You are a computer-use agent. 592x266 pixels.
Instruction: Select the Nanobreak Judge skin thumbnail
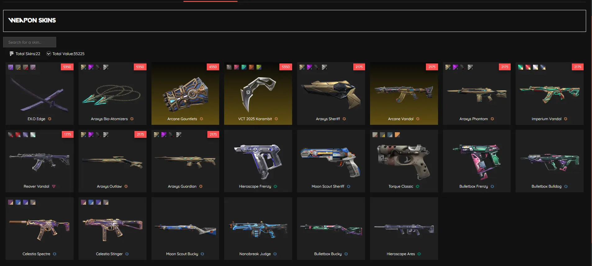pyautogui.click(x=258, y=229)
